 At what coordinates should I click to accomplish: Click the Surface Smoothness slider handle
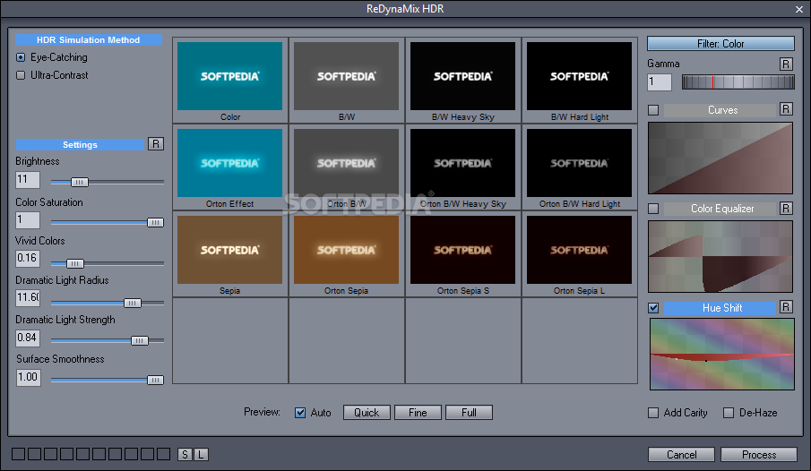point(155,380)
